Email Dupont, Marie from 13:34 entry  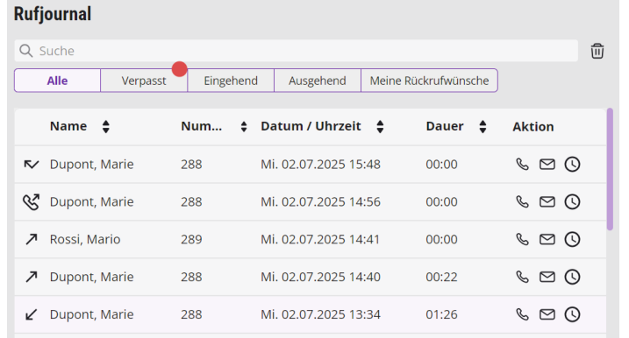click(547, 314)
